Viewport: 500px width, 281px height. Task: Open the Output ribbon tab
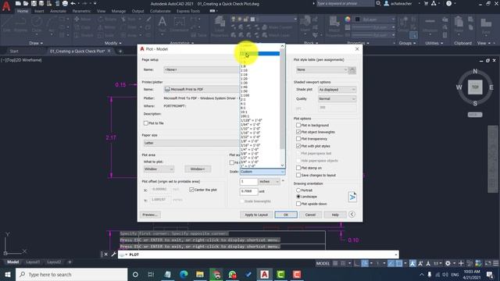point(137,11)
